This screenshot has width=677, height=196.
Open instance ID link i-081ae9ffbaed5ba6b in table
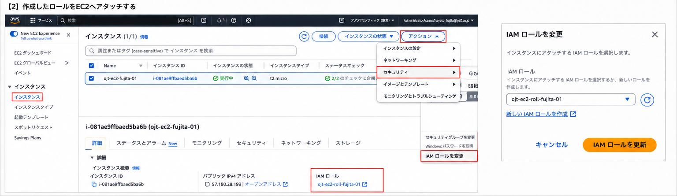175,78
